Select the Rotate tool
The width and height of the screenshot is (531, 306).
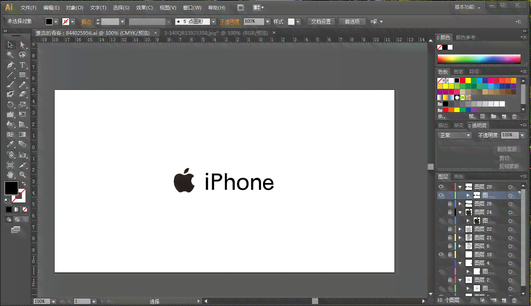point(10,104)
